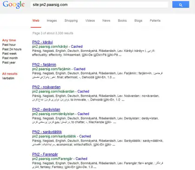Open the PN2 - derāyistan result
Screen dimensions: 195x170
pos(46,109)
